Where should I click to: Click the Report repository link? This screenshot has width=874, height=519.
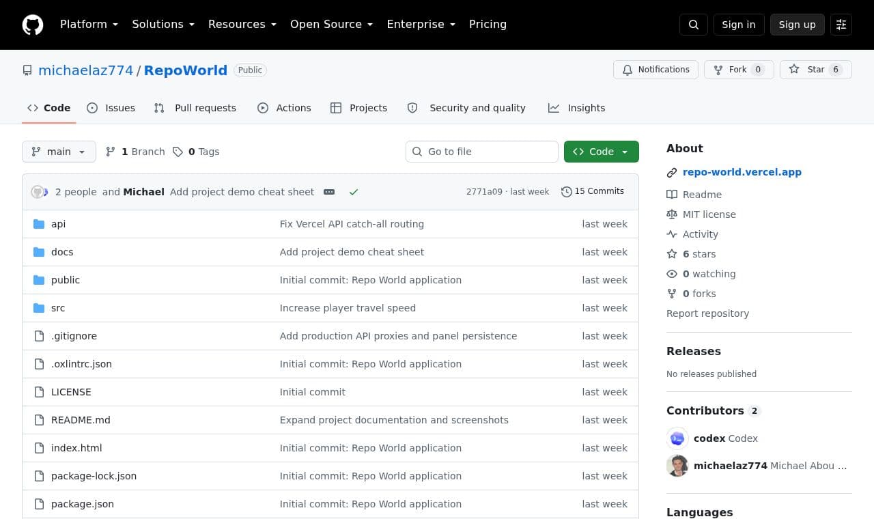707,313
